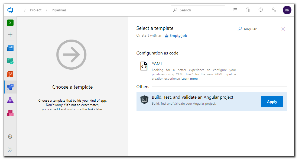The width and height of the screenshot is (299, 161).
Task: Open Repos icon in sidebar
Action: (10, 74)
